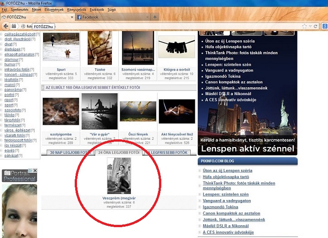Open the város, építészet category

(17, 130)
